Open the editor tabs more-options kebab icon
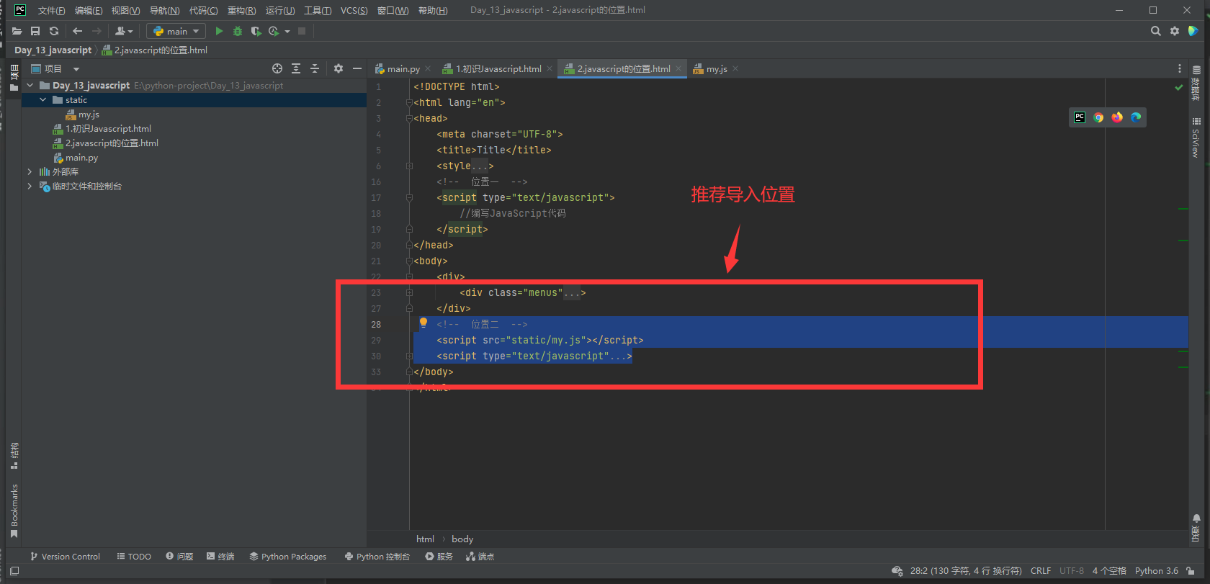The width and height of the screenshot is (1210, 584). point(1179,68)
